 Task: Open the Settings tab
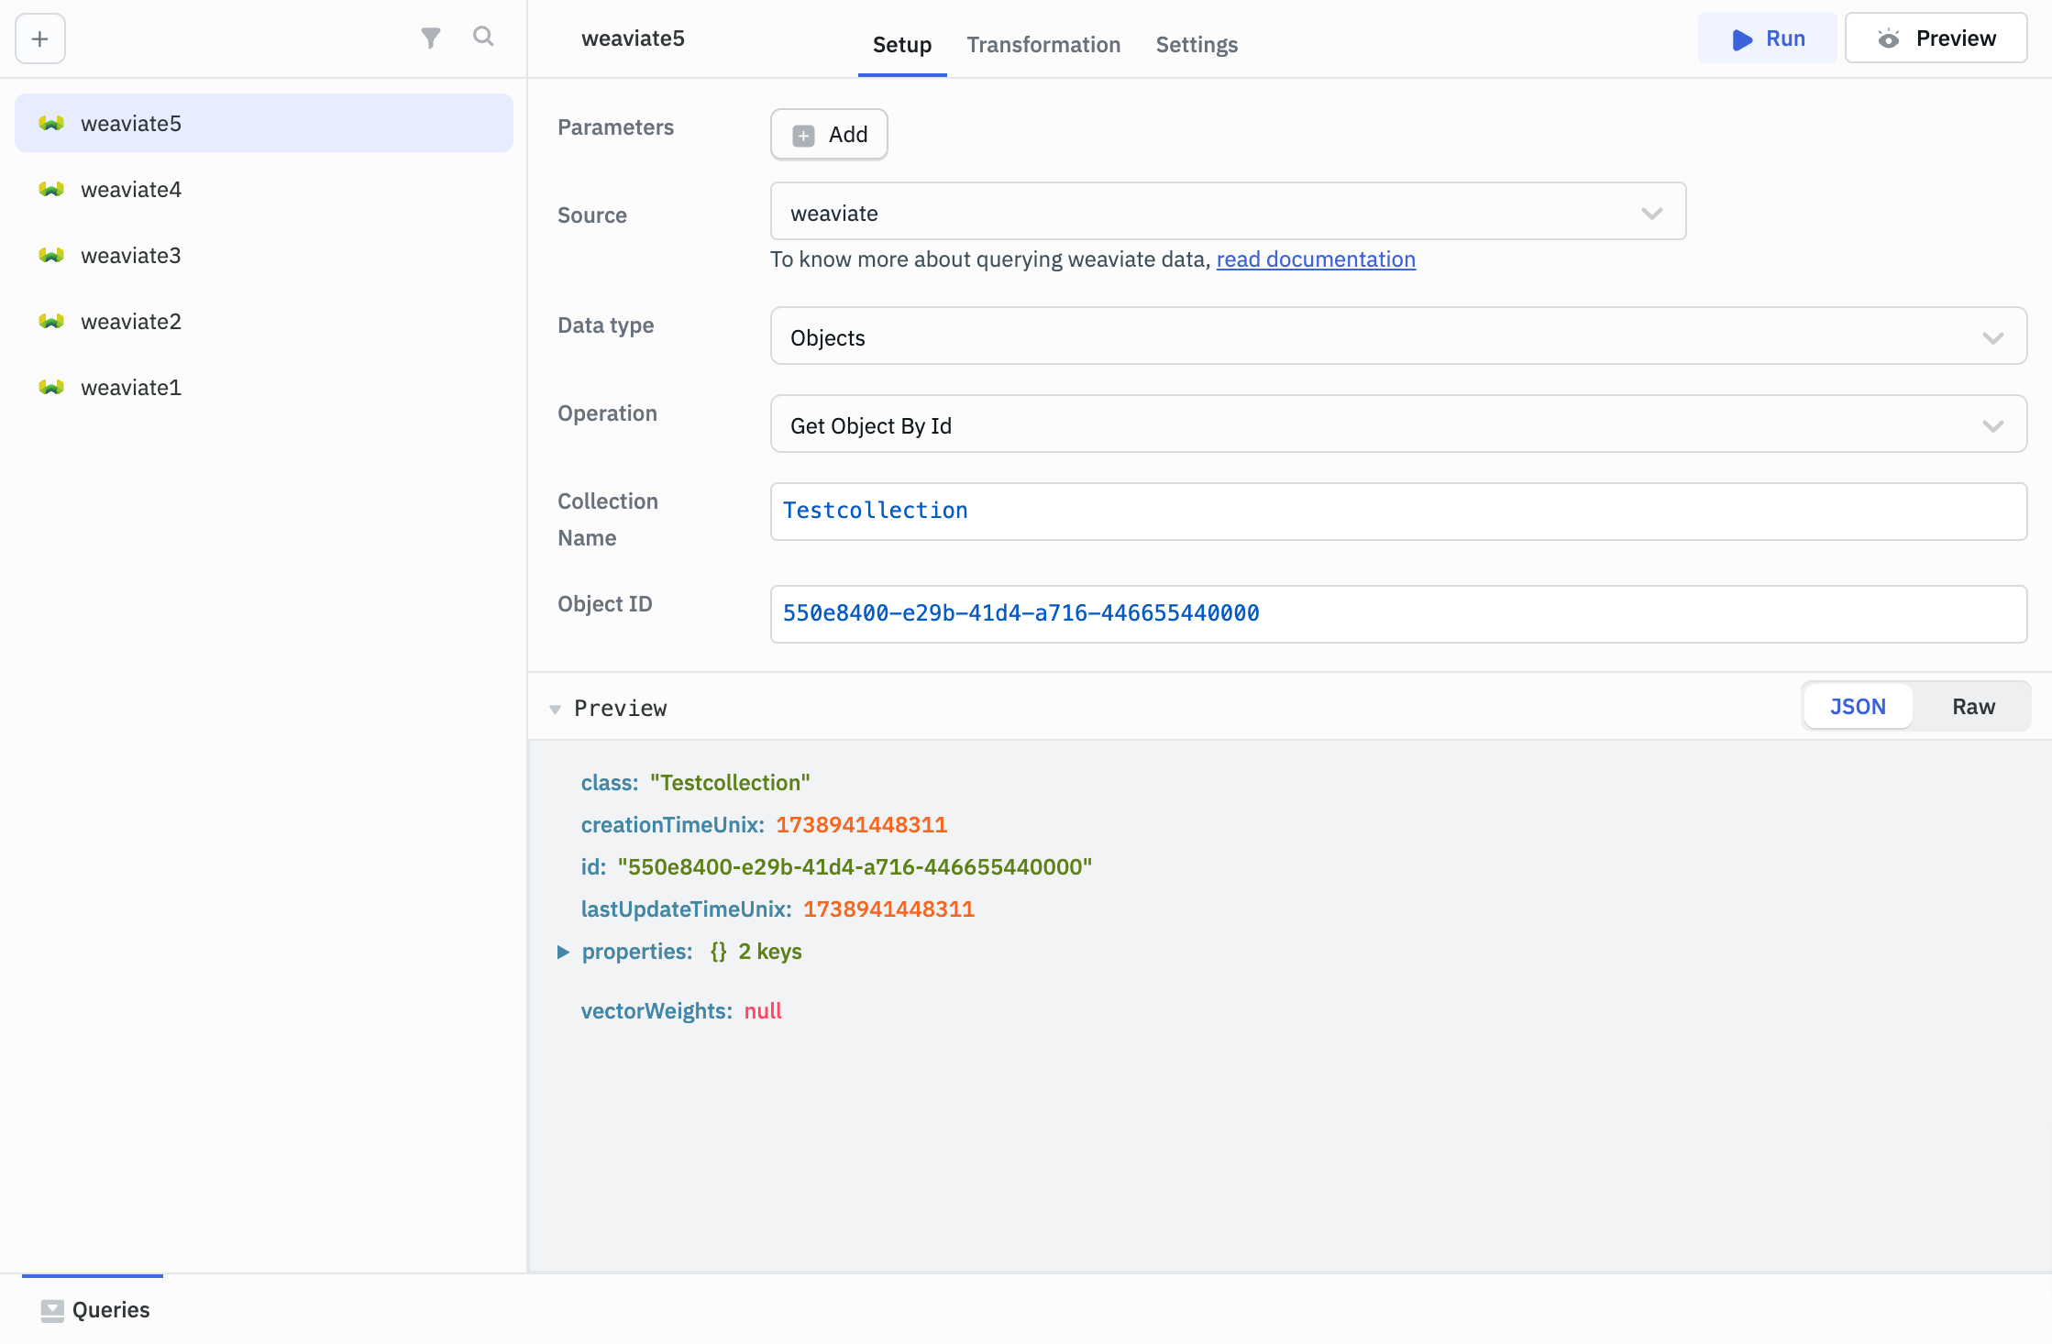coord(1196,44)
